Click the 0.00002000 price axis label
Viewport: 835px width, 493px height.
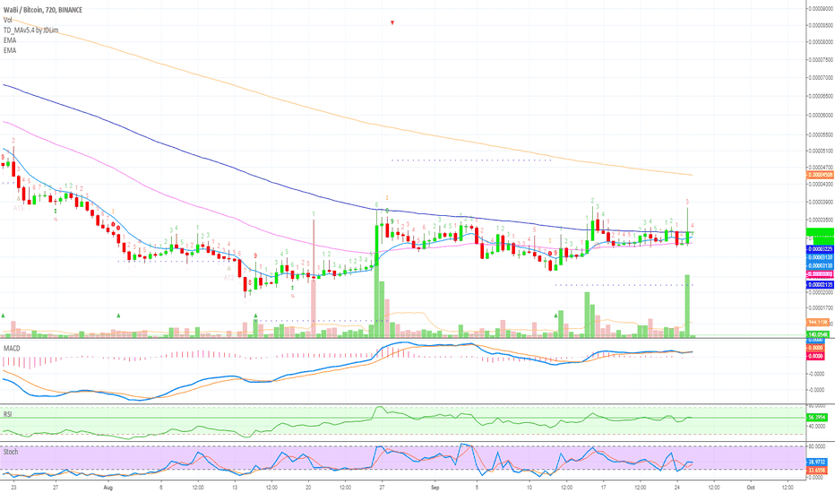[x=822, y=292]
